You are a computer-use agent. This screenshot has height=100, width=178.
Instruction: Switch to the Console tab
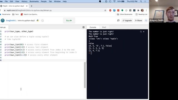point(93,27)
